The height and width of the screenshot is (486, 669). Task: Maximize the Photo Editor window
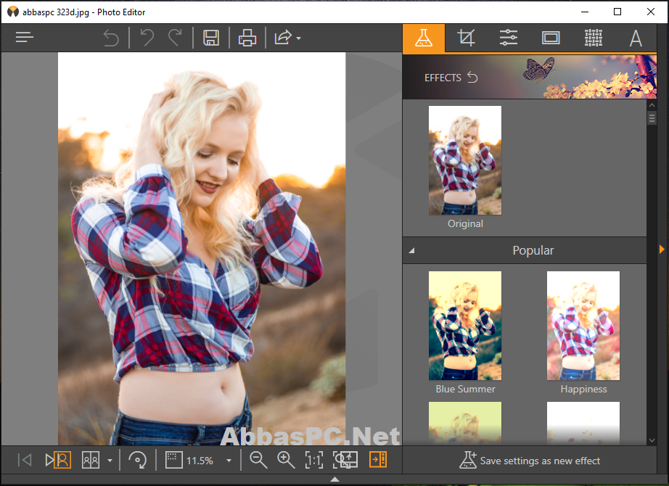tap(617, 12)
